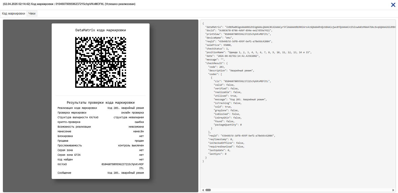The width and height of the screenshot is (398, 193).
Task: Click the "Результаты проверки кода маркировки" heading
Action: [100, 103]
